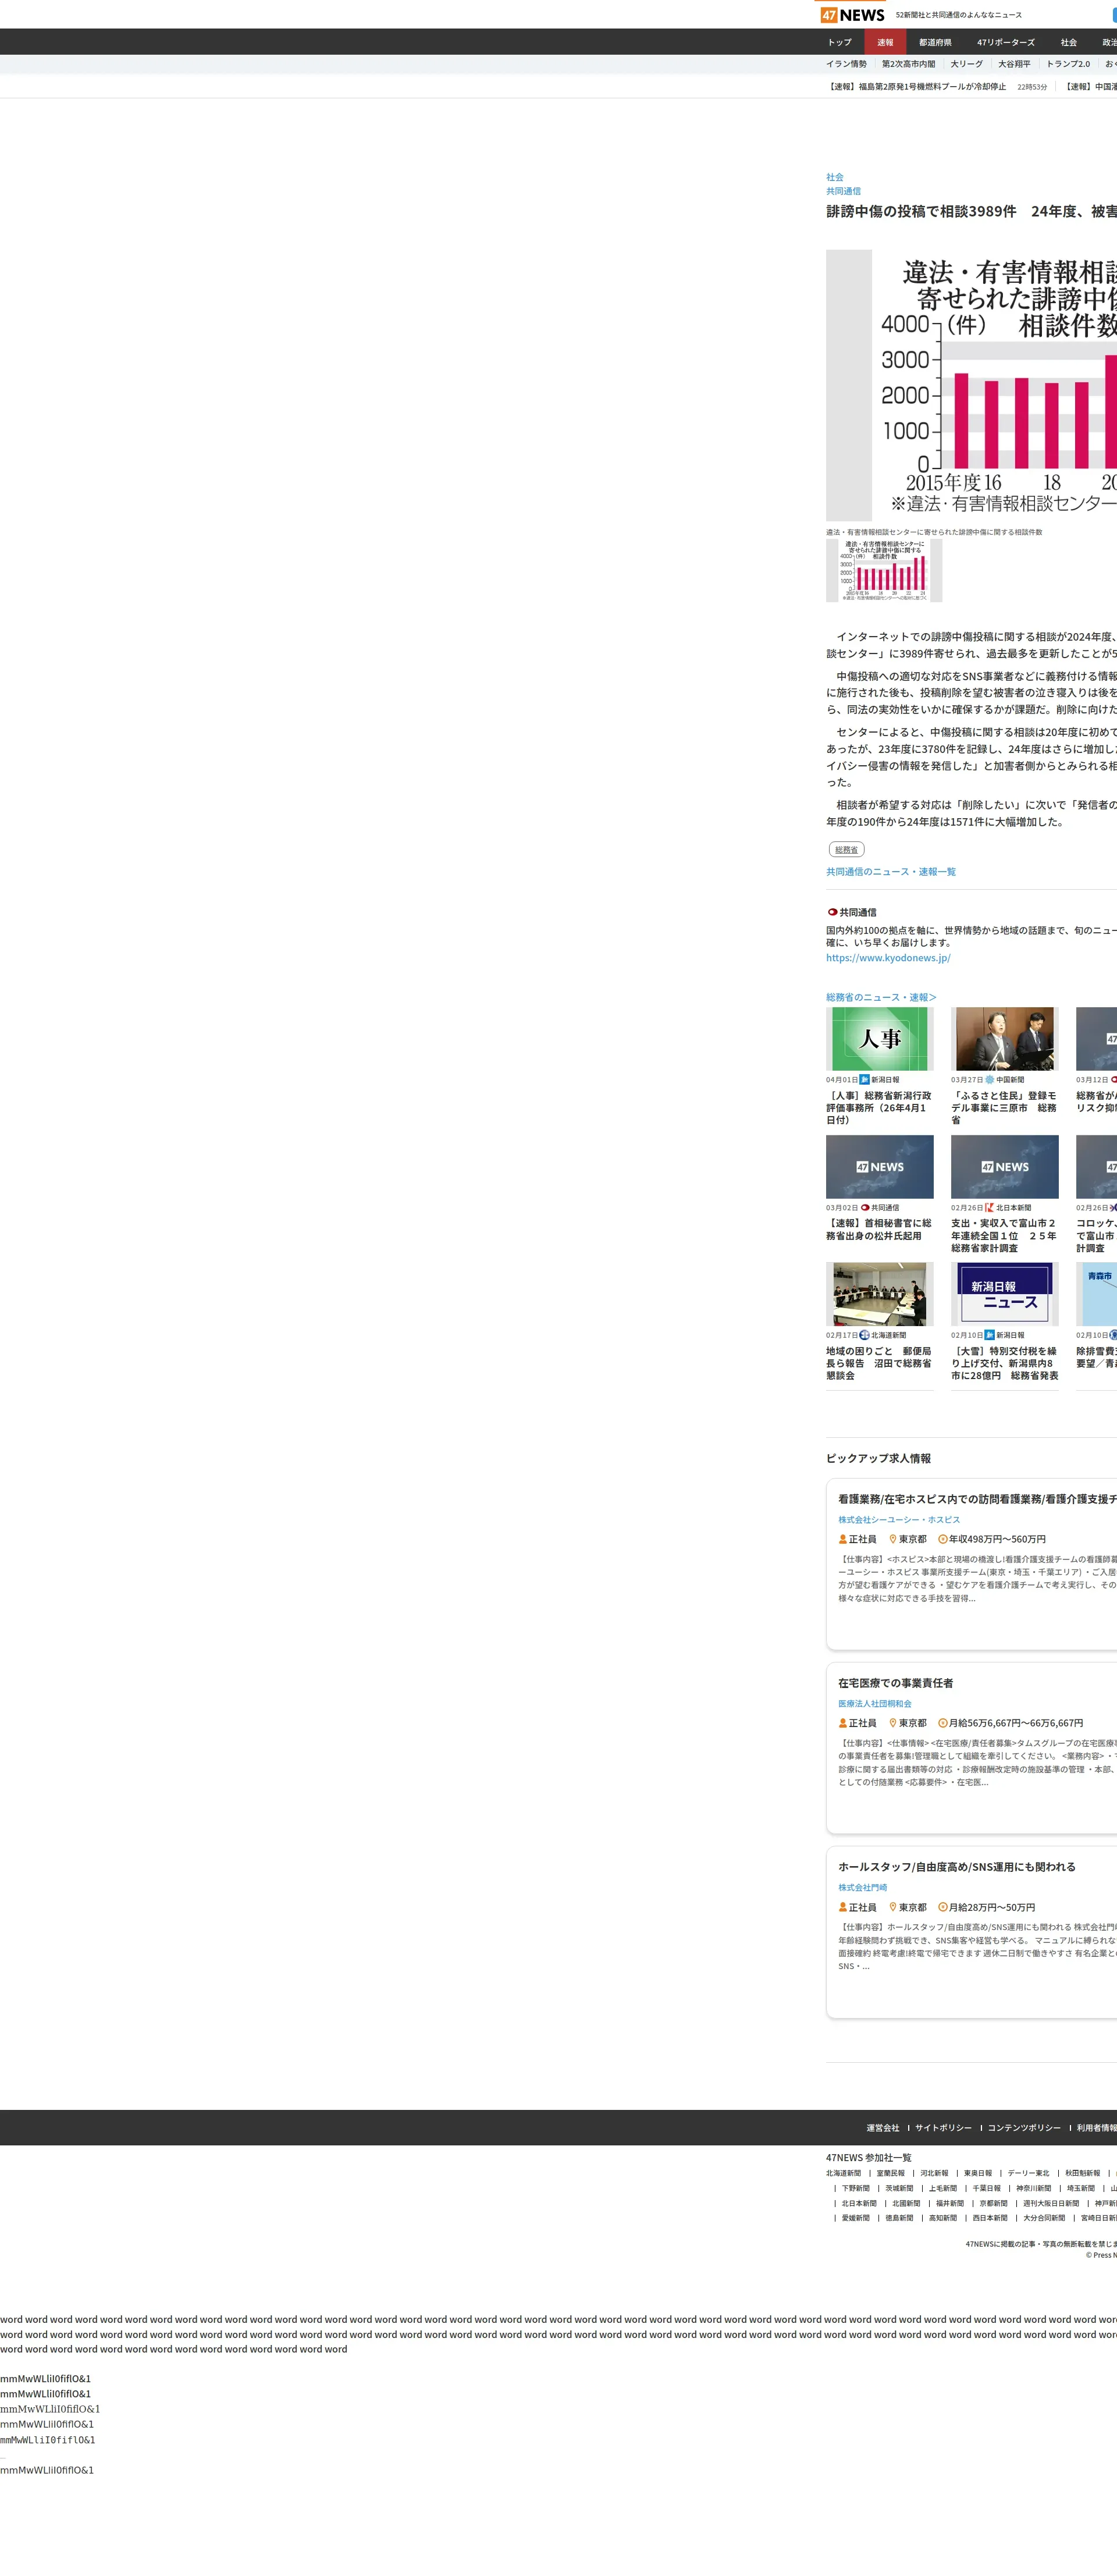
Task: Click 京都新聞 in the participating papers list
Action: (x=993, y=2203)
